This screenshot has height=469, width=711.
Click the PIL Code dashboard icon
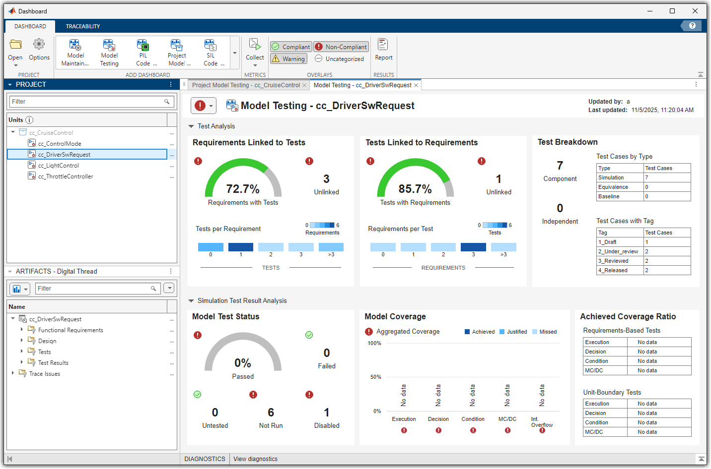(x=142, y=51)
